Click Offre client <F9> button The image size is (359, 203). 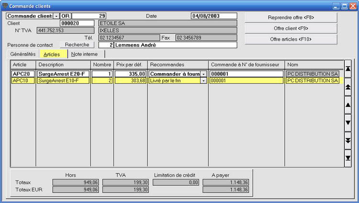(291, 28)
